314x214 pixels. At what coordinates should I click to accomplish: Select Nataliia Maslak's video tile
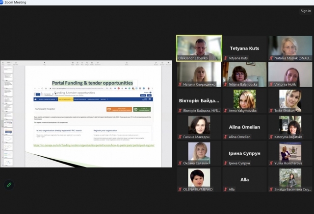pos(290,48)
